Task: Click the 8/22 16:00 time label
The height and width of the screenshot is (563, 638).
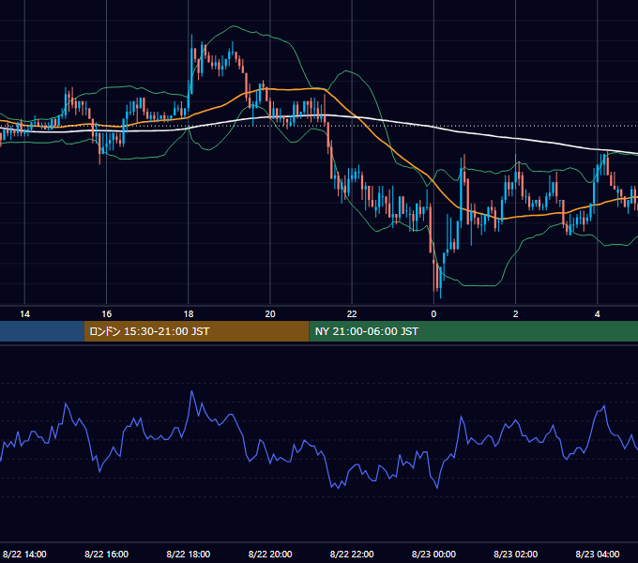Action: (x=107, y=554)
